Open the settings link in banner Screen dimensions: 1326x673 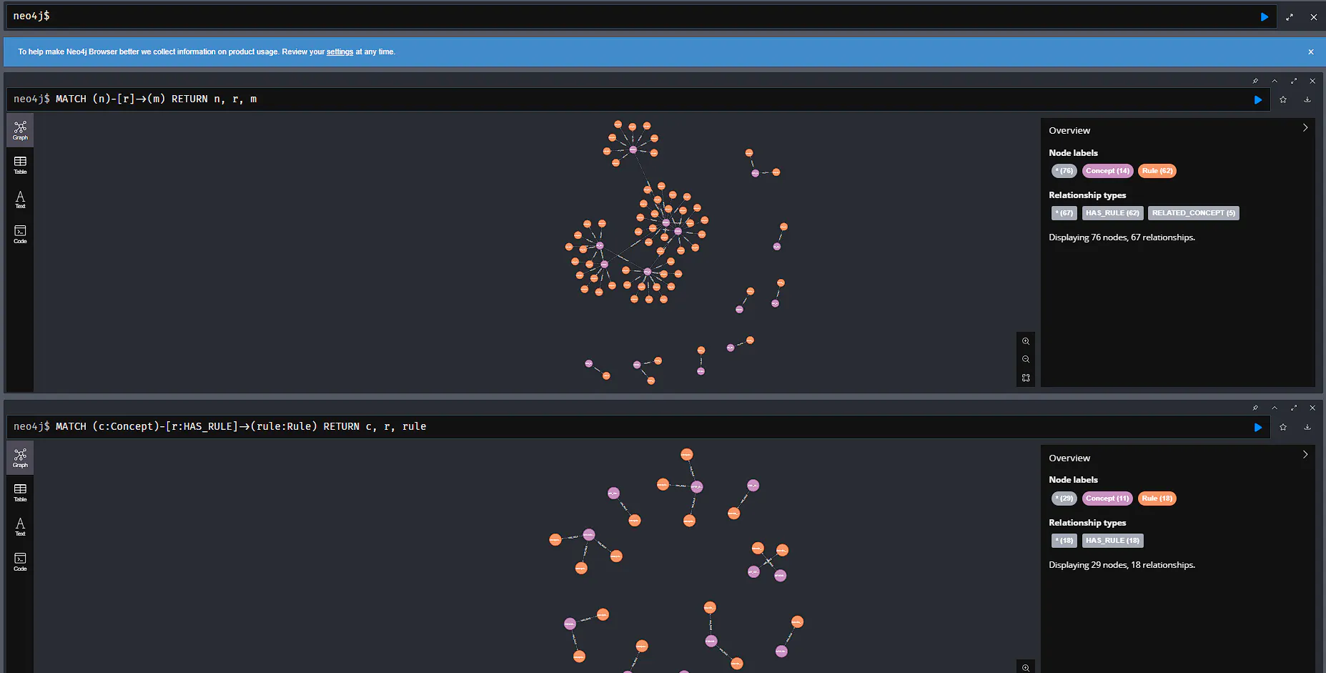click(x=340, y=51)
